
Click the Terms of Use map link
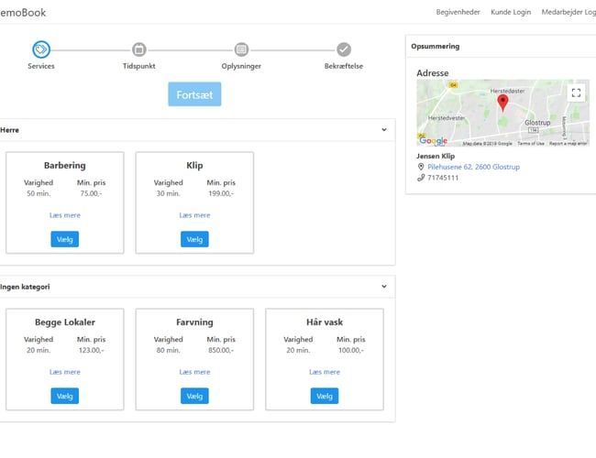pos(531,144)
